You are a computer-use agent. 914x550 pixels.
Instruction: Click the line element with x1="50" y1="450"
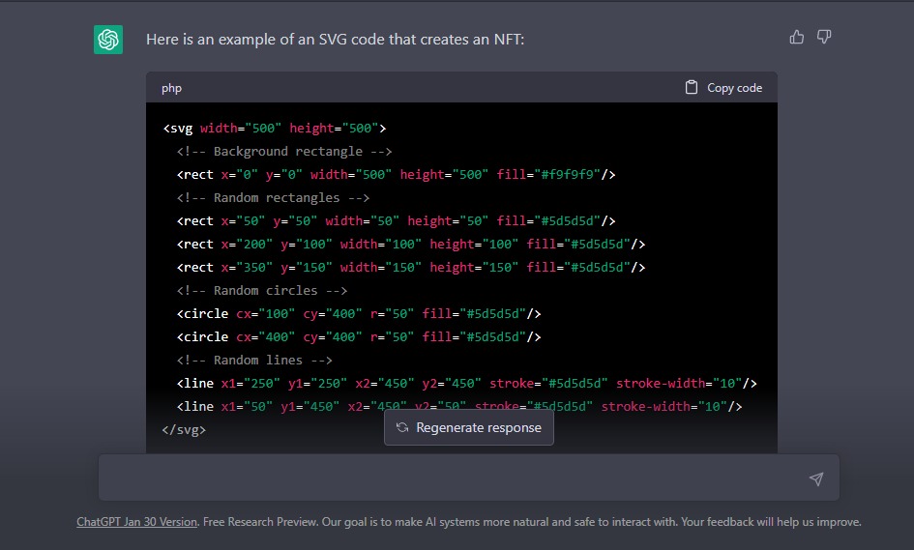(459, 407)
